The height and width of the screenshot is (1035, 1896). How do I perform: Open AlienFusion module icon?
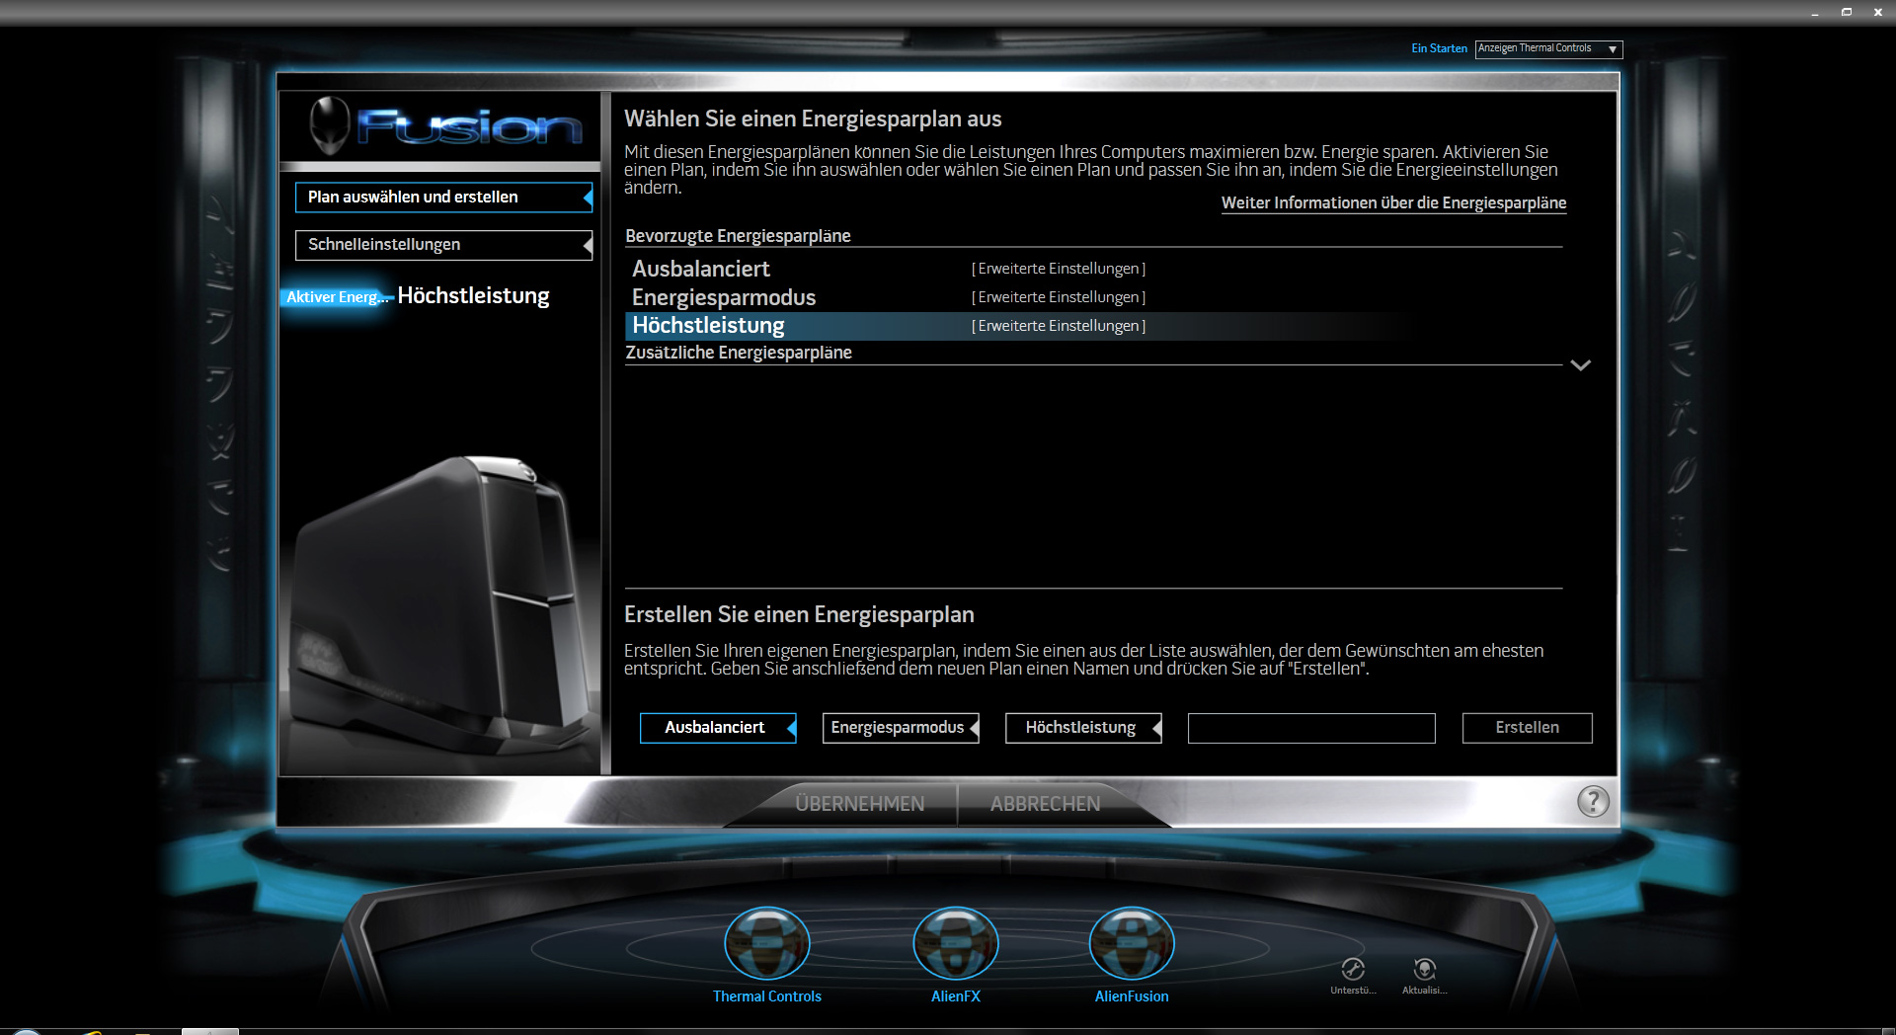1132,943
